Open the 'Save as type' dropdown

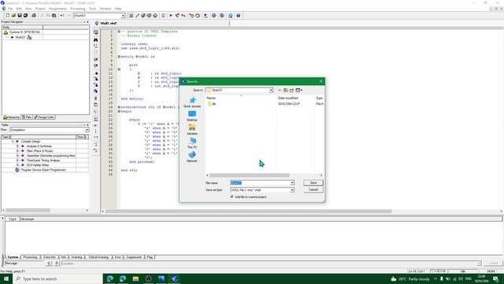(292, 190)
